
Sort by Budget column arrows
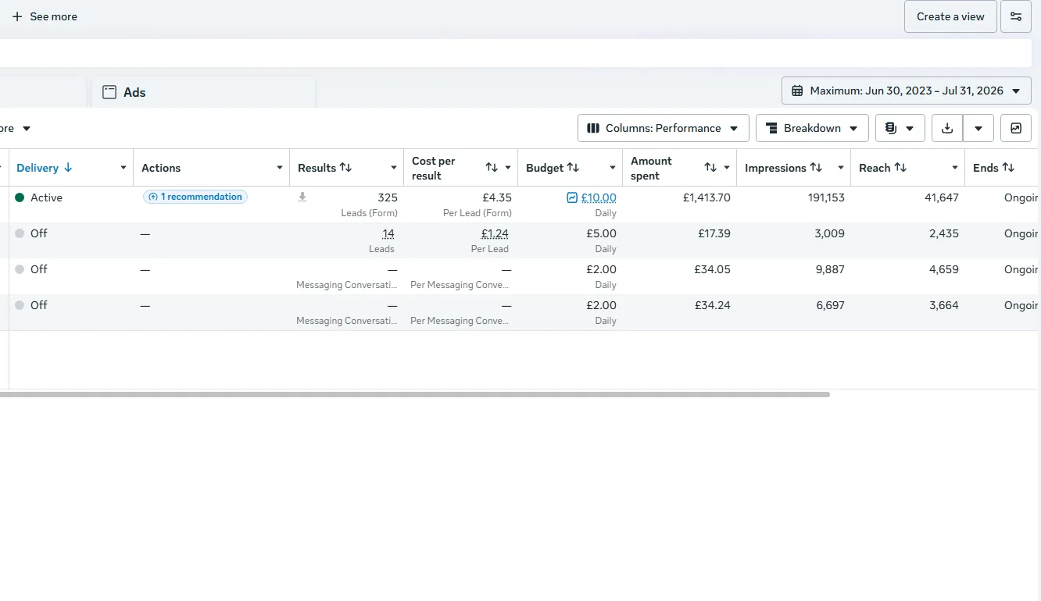coord(573,168)
